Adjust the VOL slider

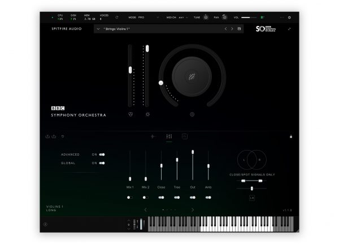click(x=249, y=18)
